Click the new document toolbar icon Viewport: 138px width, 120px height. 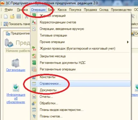click(6, 17)
